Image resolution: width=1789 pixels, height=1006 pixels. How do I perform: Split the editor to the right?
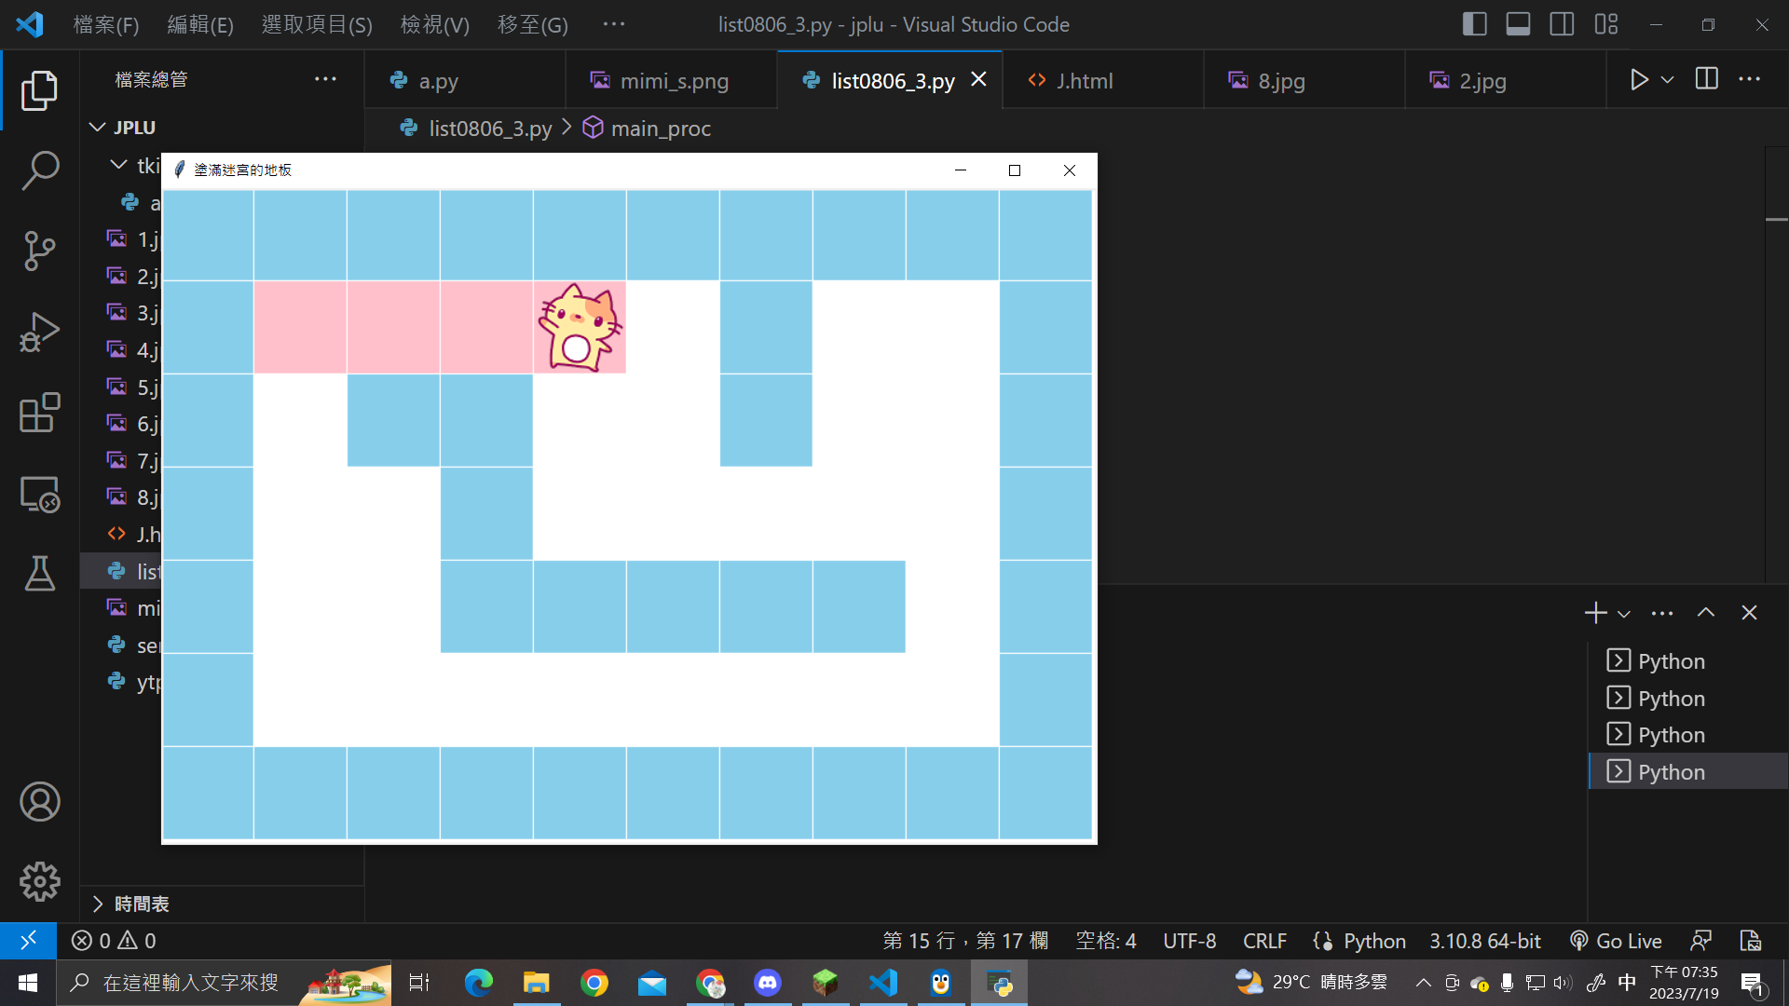tap(1706, 80)
